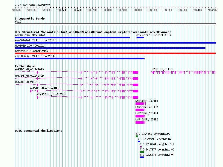
Task: Click the 90380k ruler tick label
Action: coord(107,10)
